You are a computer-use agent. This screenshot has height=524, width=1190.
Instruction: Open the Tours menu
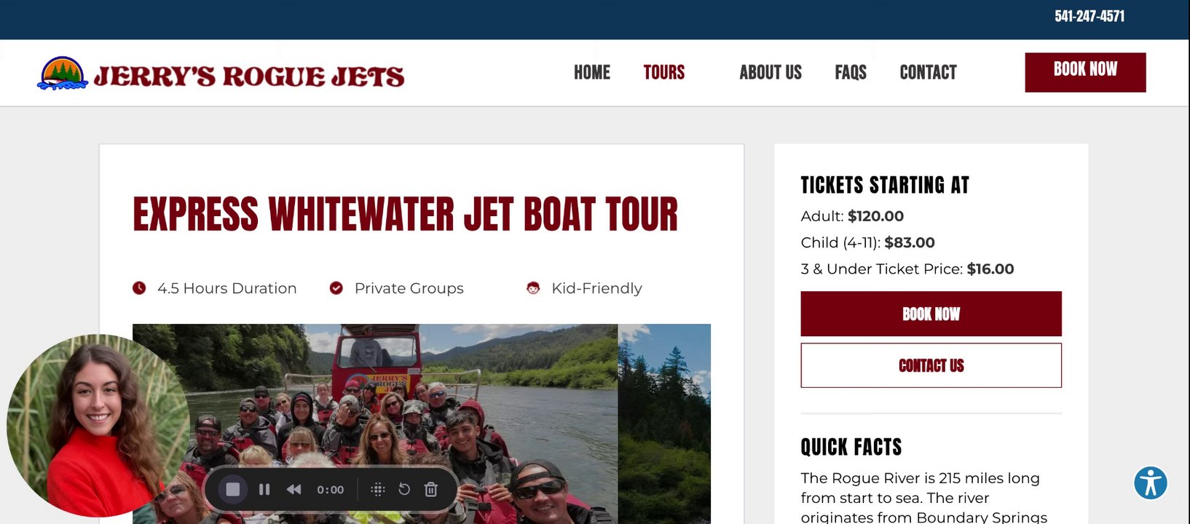coord(663,72)
